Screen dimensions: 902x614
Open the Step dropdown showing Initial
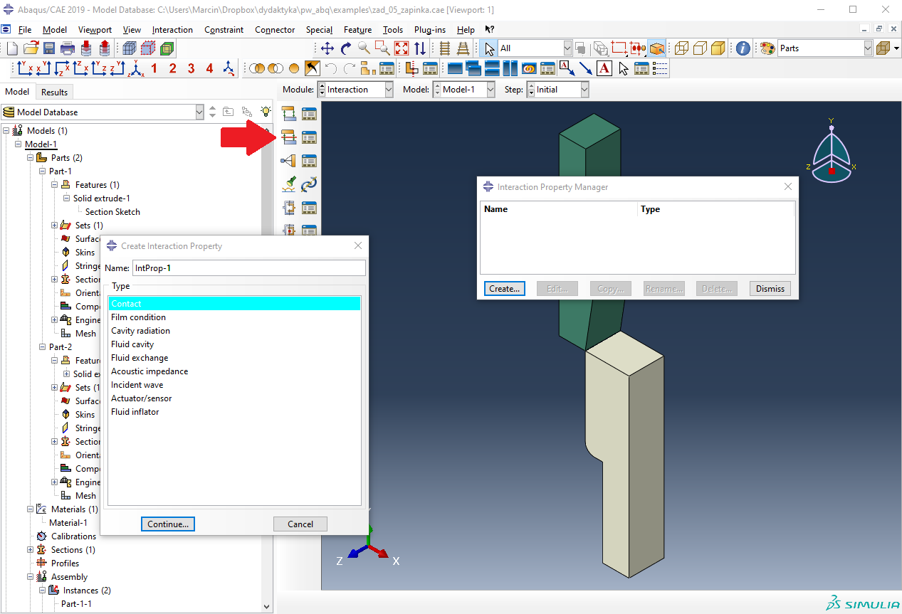584,90
